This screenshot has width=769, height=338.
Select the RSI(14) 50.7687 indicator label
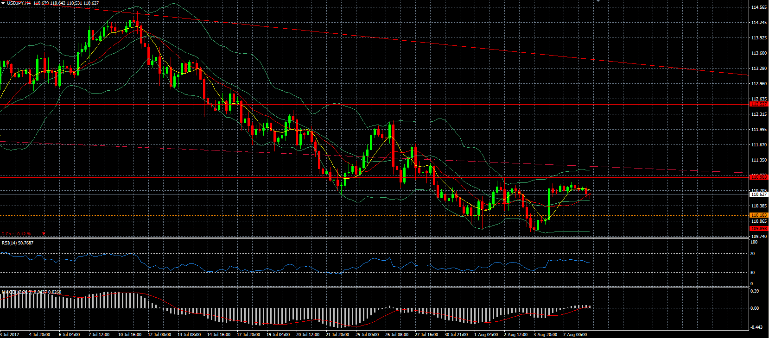pyautogui.click(x=18, y=243)
